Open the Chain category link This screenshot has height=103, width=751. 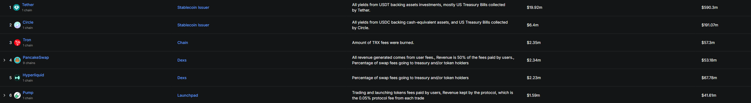[182, 43]
